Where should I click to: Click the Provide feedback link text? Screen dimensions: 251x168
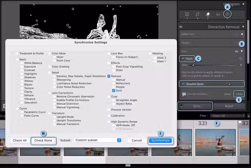tap(197, 94)
